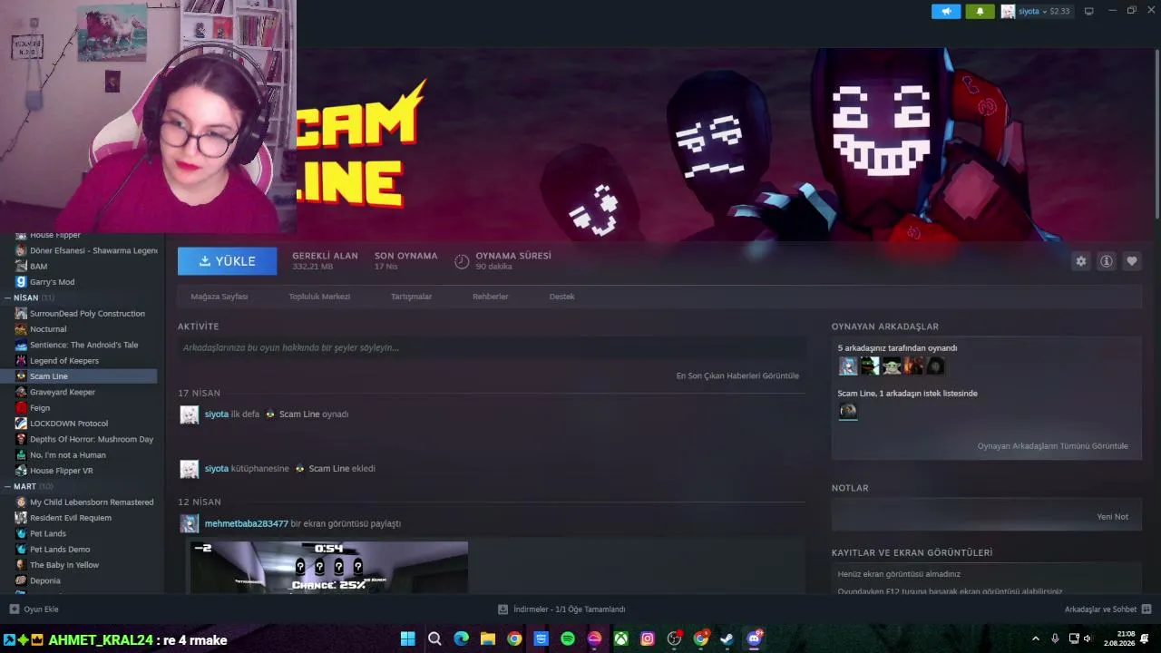1161x653 pixels.
Task: Open File Explorer from taskbar
Action: pos(488,638)
